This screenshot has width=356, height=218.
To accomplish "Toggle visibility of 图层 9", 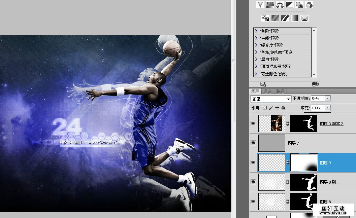I will click(253, 162).
